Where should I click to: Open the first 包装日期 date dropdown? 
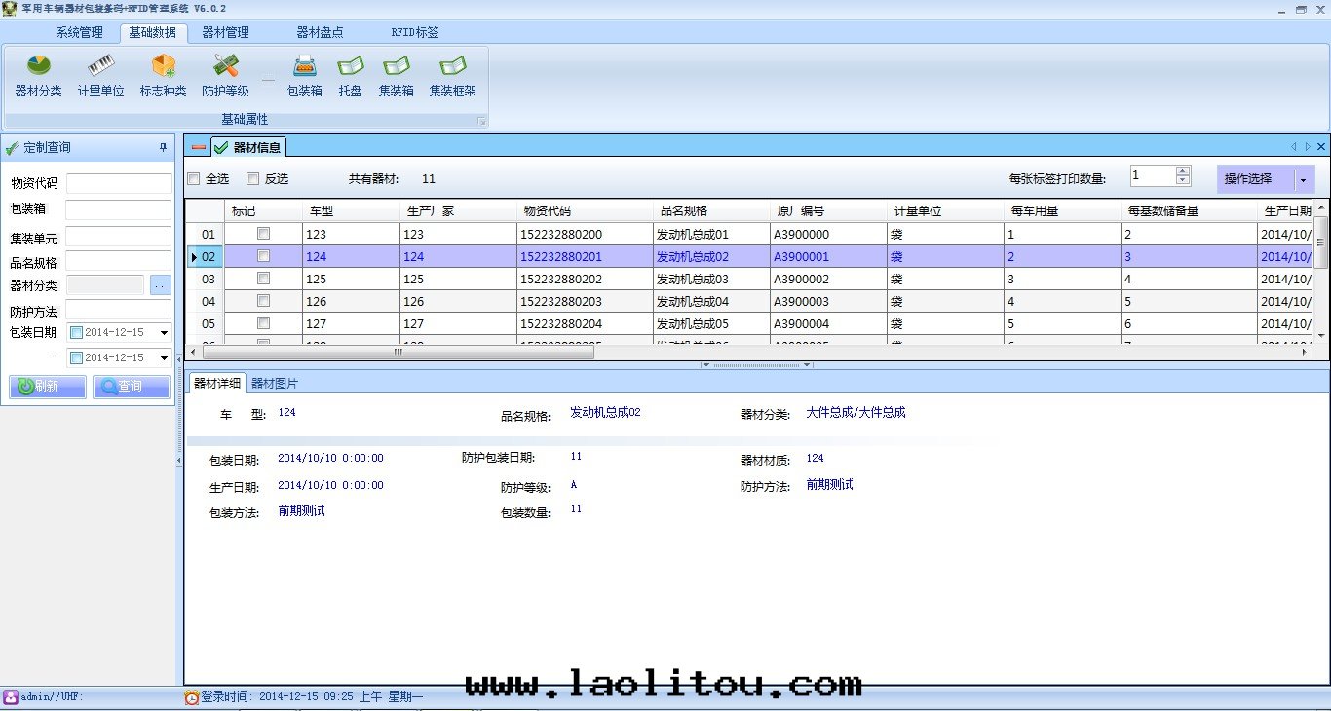164,333
